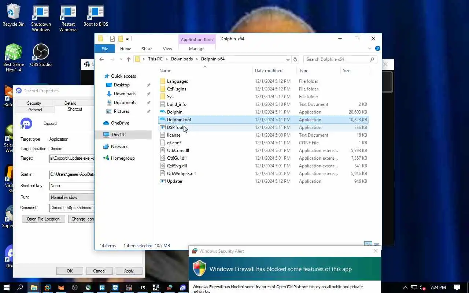Click the volume icon in system tray
The height and width of the screenshot is (293, 469).
tap(422, 288)
